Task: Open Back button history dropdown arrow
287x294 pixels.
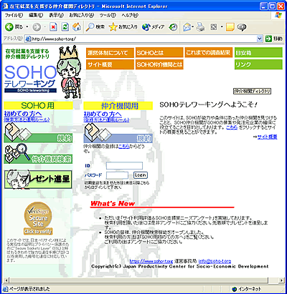Action: tap(27, 27)
